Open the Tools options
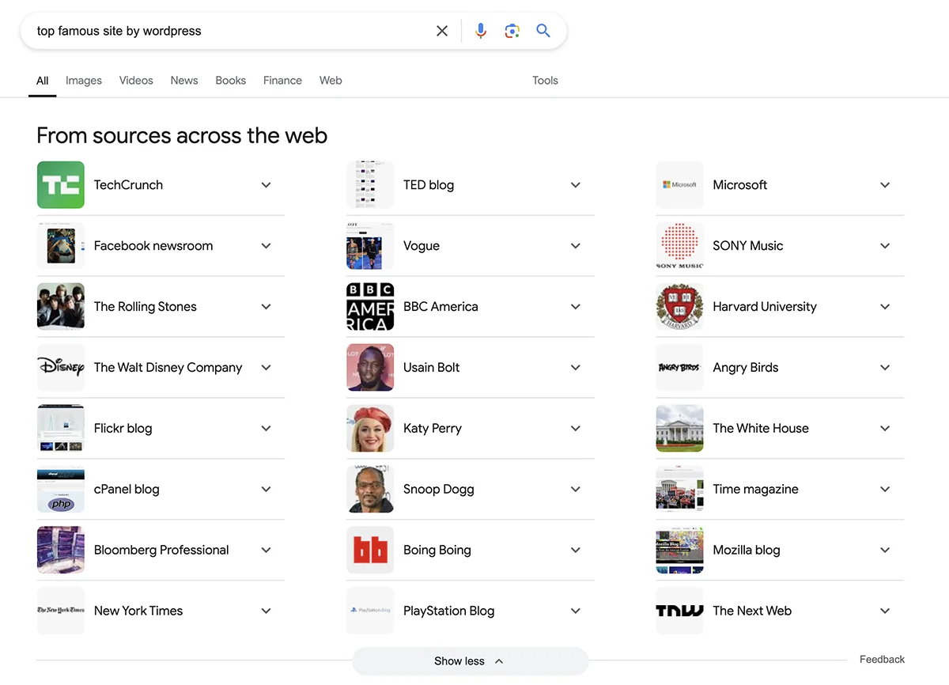Screen dimensions: 949x685 545,81
